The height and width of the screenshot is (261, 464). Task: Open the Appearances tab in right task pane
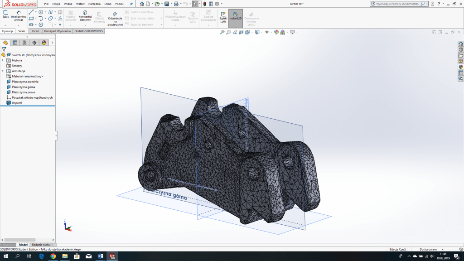coord(461,67)
